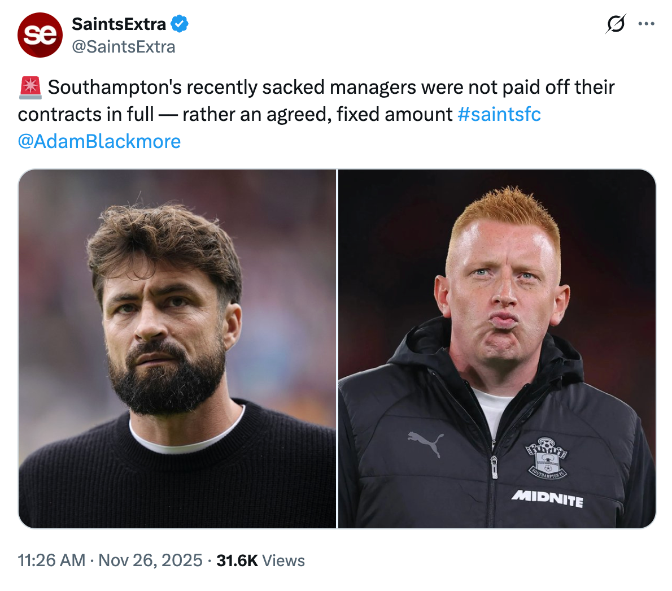Click the 11:26 AM timestamp
This screenshot has height=591, width=672.
[x=51, y=560]
